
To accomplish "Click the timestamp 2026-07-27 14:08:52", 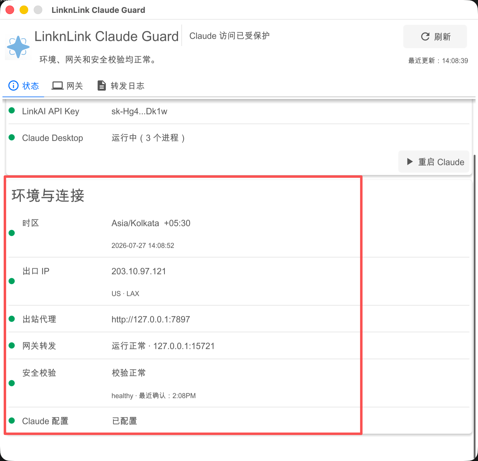I will tap(143, 246).
